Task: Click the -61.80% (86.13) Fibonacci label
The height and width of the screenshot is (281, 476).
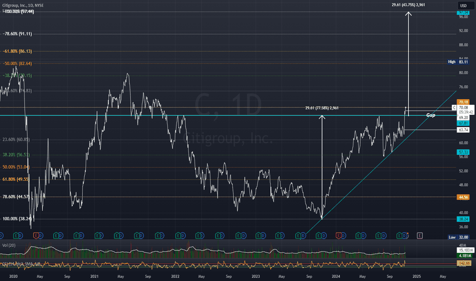Action: tap(17, 51)
